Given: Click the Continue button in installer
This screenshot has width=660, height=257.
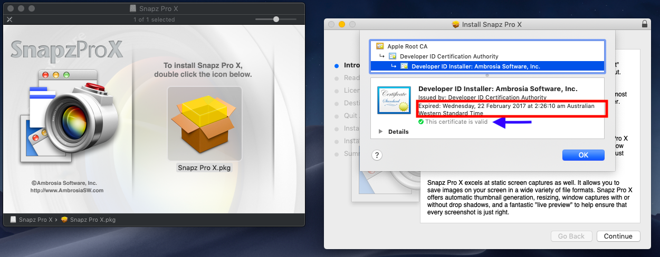Looking at the screenshot, I should pos(618,236).
